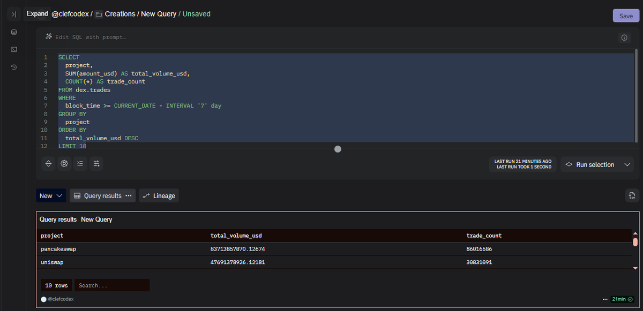The width and height of the screenshot is (643, 311).
Task: Sort by the project column header
Action: [x=52, y=236]
